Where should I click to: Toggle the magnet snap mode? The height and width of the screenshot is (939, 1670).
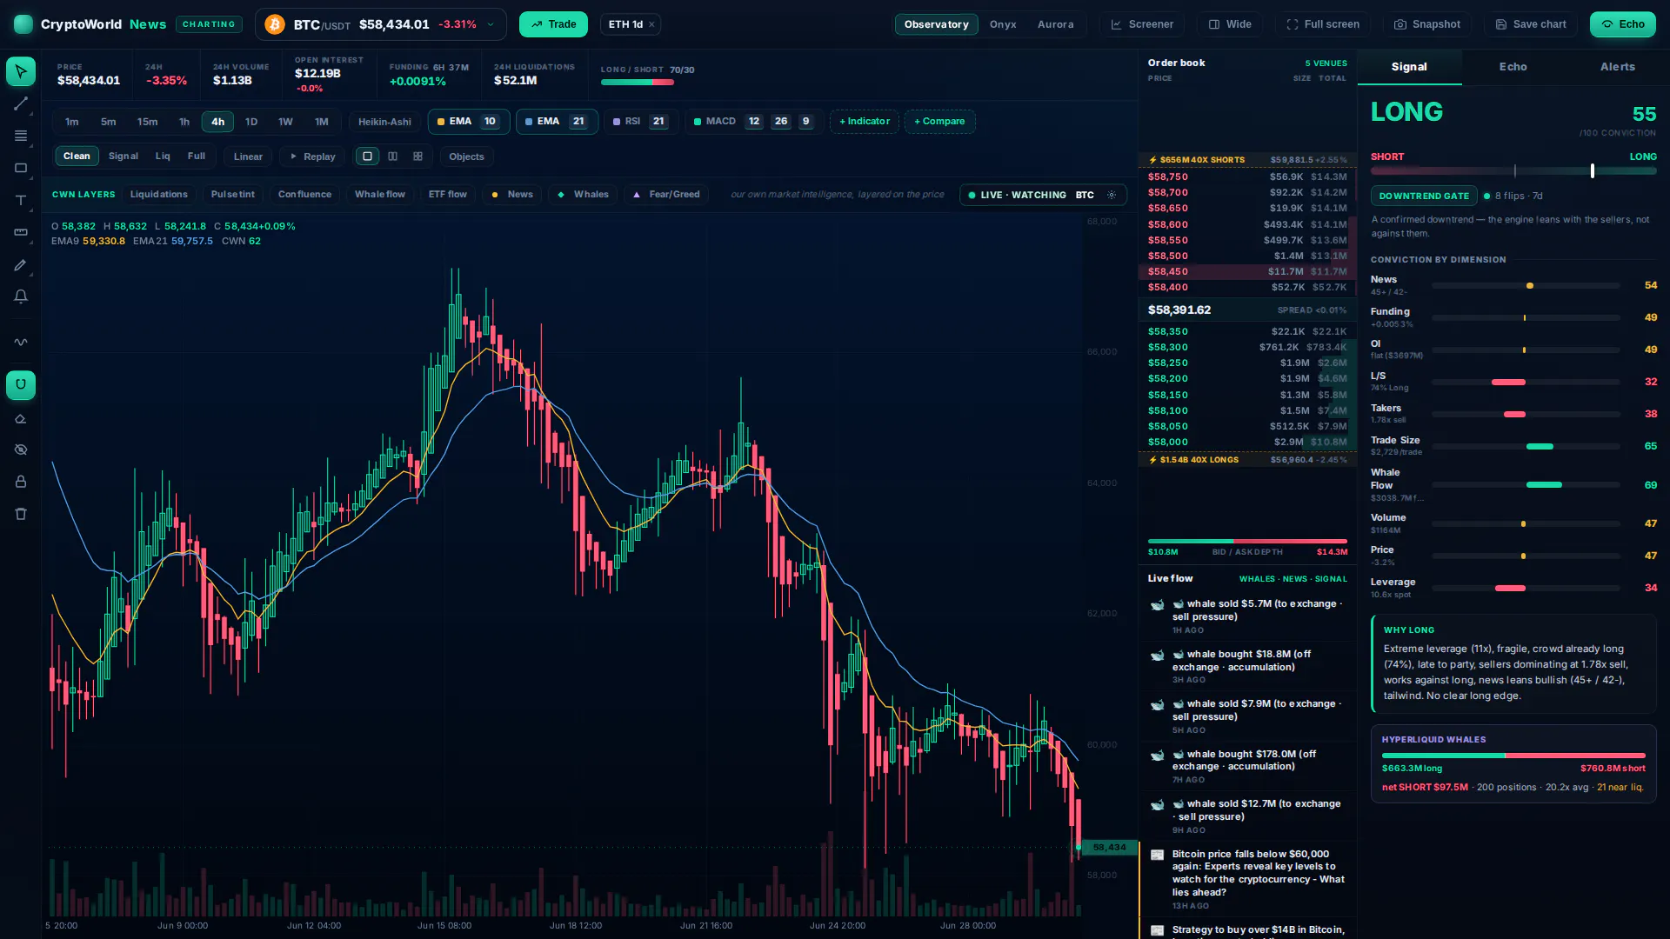[21, 385]
